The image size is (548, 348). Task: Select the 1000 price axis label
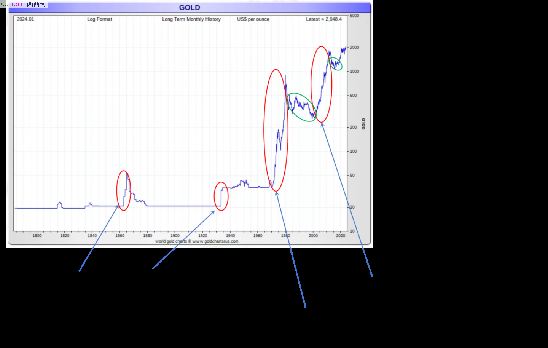[x=354, y=72]
